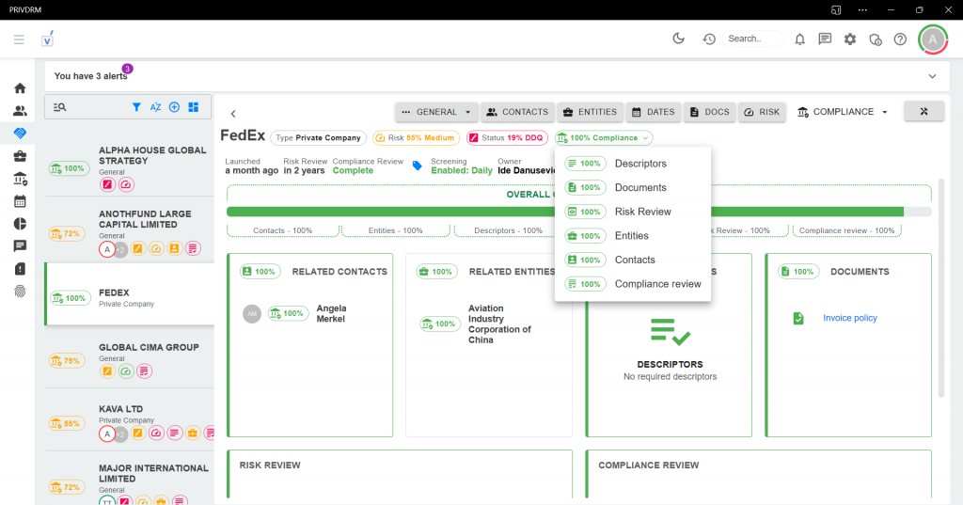
Task: Click the filter funnel icon in list toolbar
Action: click(136, 107)
